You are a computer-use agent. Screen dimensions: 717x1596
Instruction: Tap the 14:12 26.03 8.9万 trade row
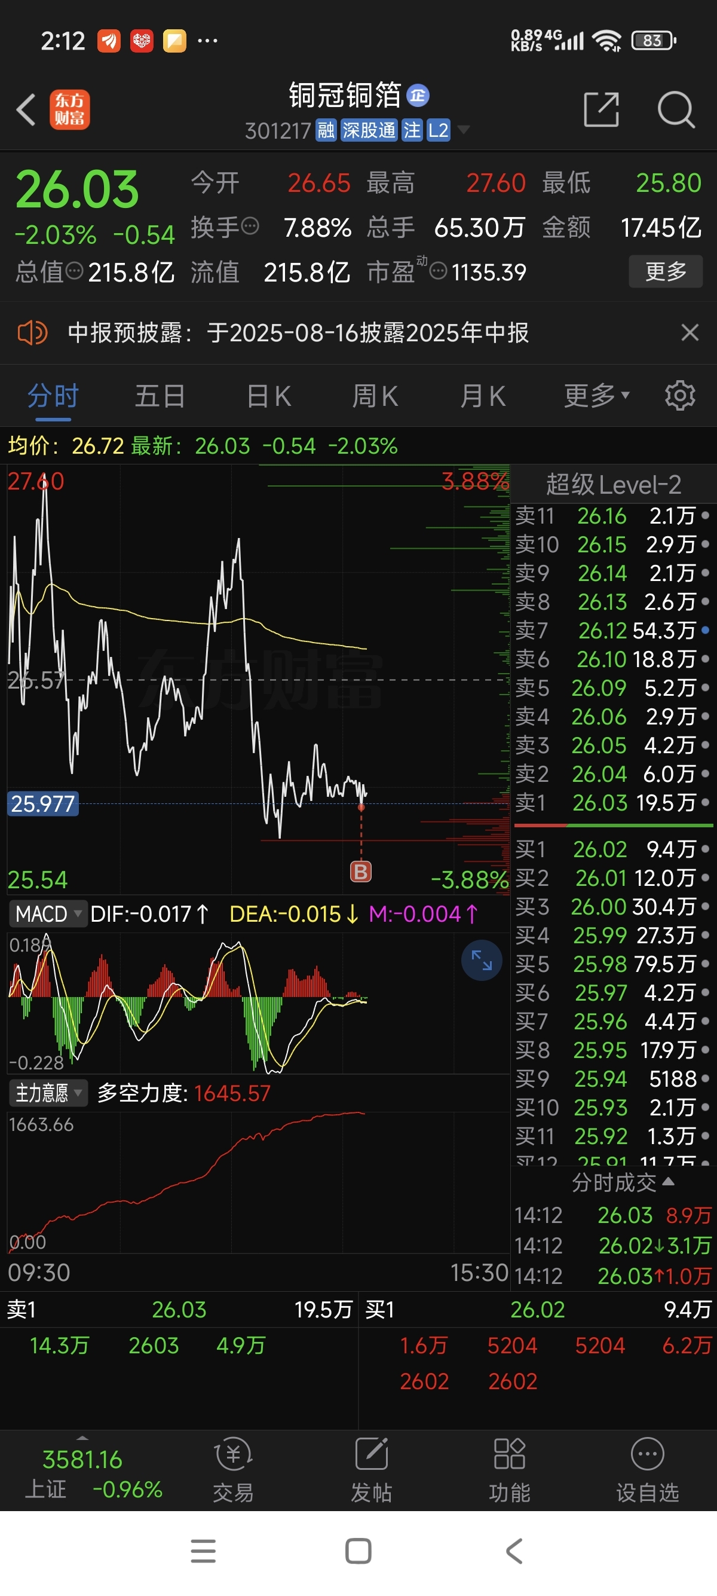613,1216
